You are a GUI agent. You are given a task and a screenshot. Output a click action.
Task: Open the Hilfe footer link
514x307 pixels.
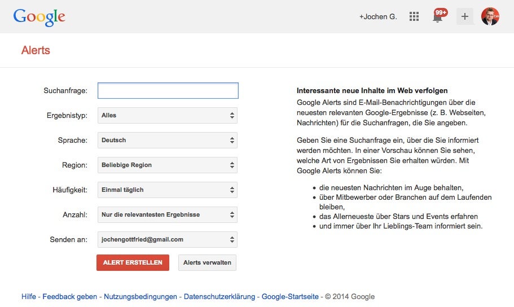29,296
